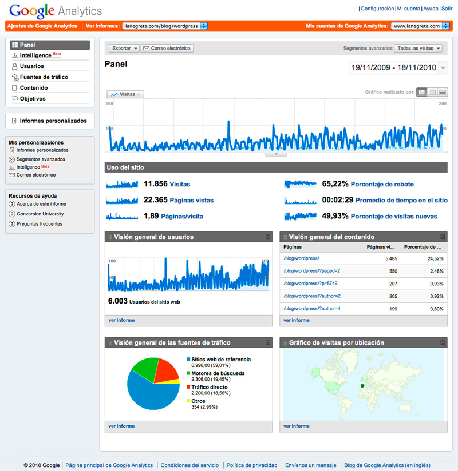The width and height of the screenshot is (458, 471).
Task: Click the Informes personalizados document icon in the main box
Action: tap(14, 121)
